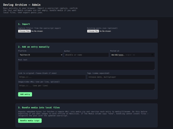Click the Add entry button

[x=25, y=94]
